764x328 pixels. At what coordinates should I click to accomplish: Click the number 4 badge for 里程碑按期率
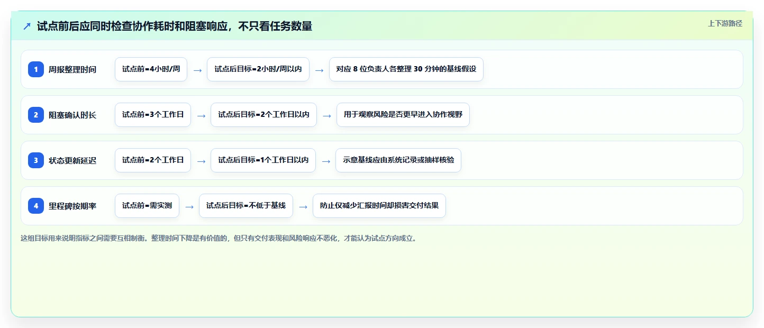[x=36, y=206]
